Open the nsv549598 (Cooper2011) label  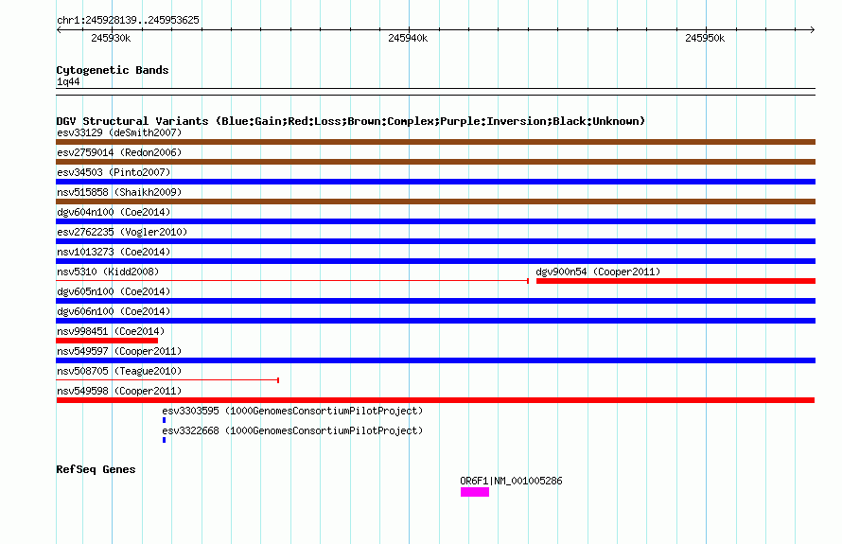(119, 391)
